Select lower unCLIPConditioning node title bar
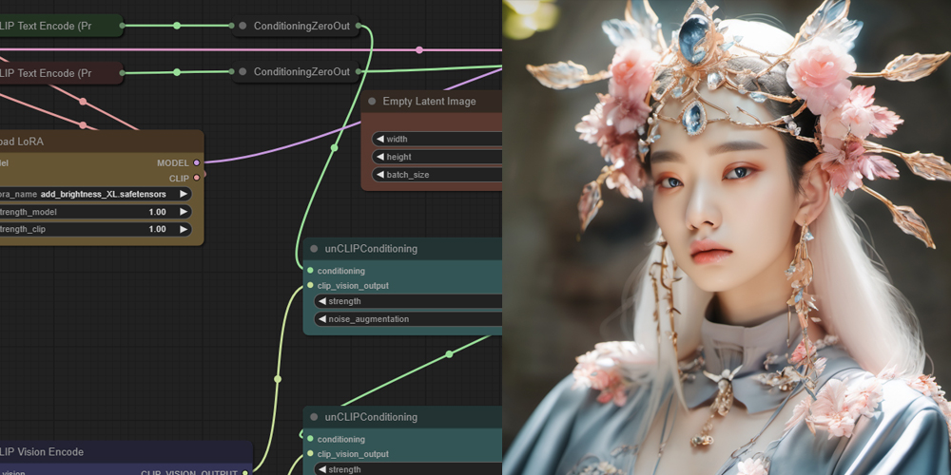The image size is (951, 475). click(x=402, y=417)
